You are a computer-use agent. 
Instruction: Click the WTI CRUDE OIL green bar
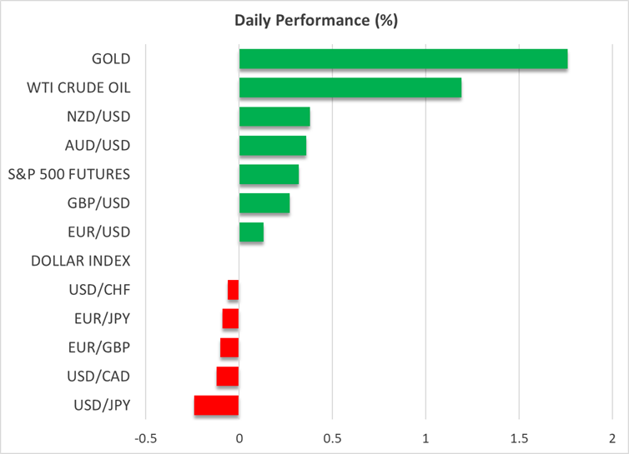click(350, 88)
